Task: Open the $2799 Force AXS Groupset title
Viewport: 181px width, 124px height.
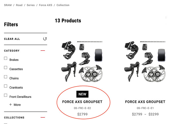Action: (x=82, y=102)
